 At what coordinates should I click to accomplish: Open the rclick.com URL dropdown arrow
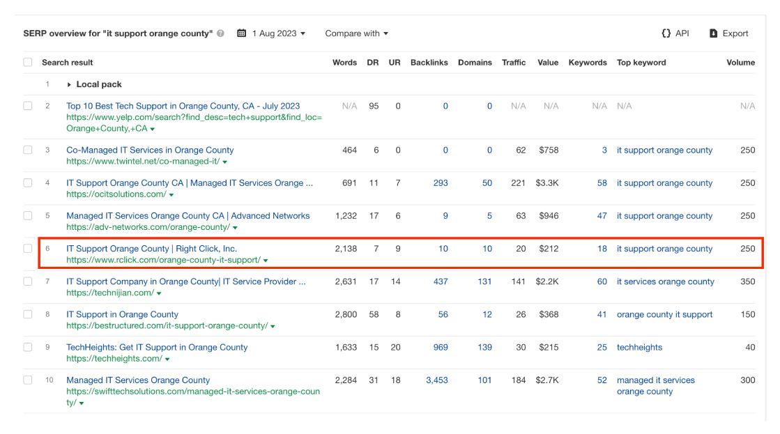(266, 261)
